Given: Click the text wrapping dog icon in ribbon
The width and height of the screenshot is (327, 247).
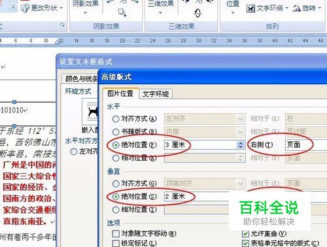Looking at the screenshot, I should click(x=250, y=8).
